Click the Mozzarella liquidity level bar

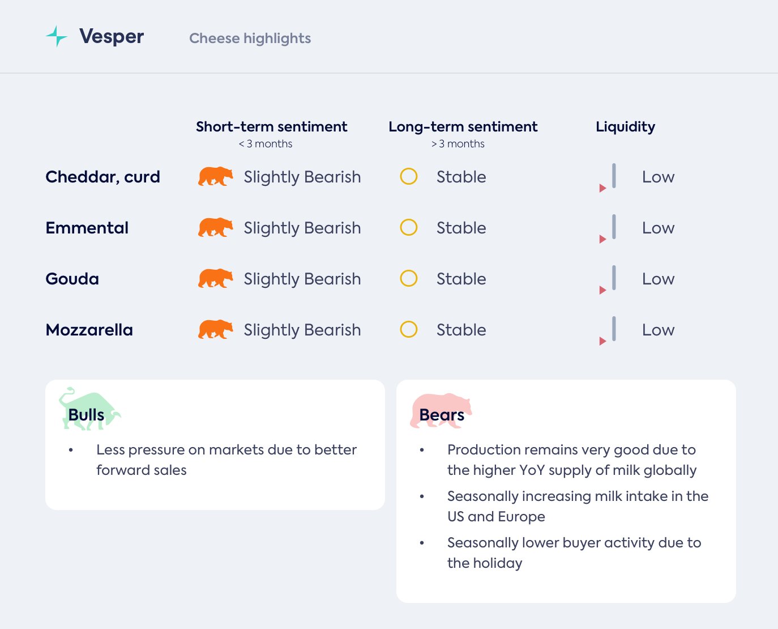(x=614, y=329)
